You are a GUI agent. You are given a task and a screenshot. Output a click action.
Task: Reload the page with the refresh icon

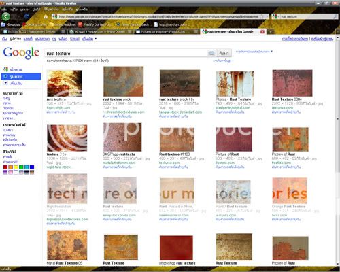(x=27, y=16)
